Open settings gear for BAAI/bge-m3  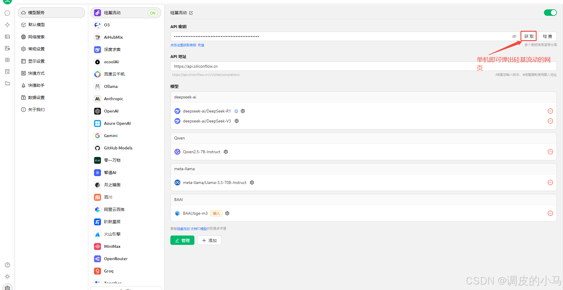[227, 213]
